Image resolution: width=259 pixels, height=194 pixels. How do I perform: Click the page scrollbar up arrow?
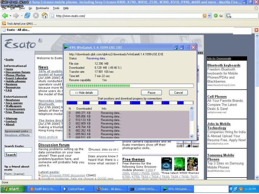click(257, 36)
